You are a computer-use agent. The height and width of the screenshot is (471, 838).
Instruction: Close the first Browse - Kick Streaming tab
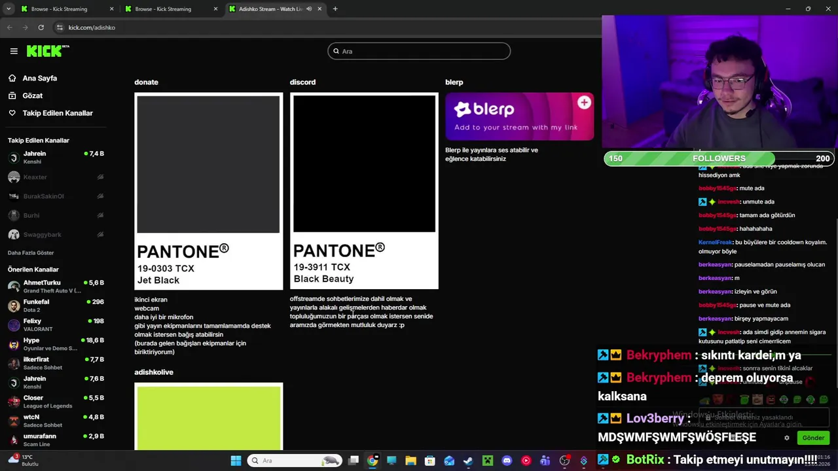pyautogui.click(x=111, y=9)
